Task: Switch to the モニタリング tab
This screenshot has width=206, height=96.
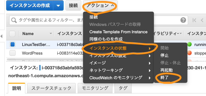Action: point(95,88)
